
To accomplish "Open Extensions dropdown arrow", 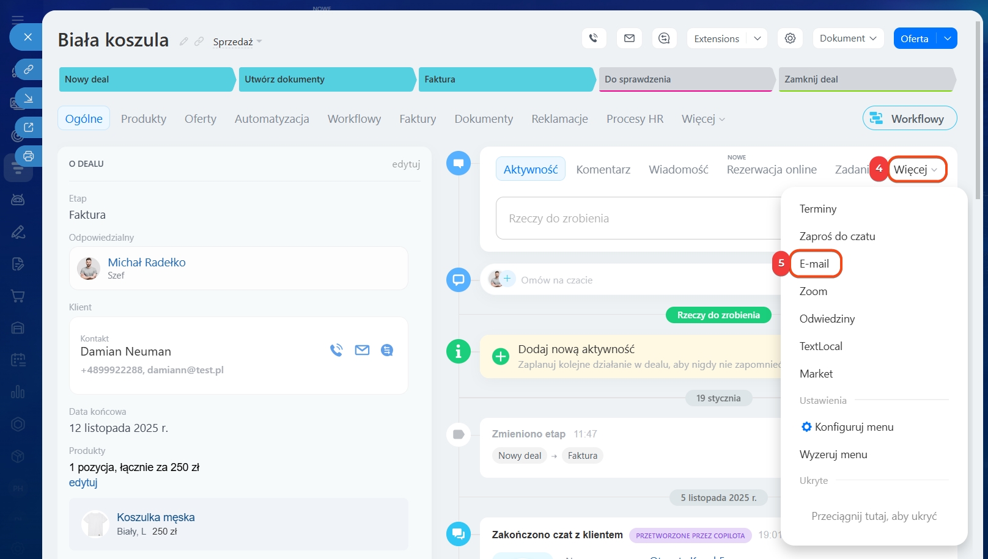I will point(757,38).
